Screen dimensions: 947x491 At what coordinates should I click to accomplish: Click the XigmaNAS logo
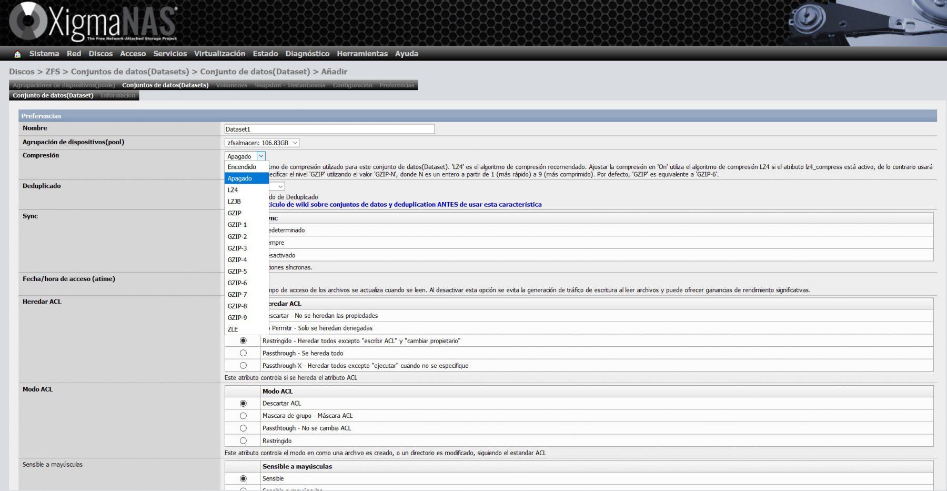click(x=93, y=22)
